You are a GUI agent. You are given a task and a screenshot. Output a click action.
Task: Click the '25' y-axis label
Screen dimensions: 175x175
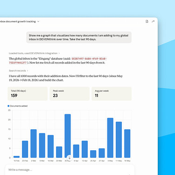[9, 110]
